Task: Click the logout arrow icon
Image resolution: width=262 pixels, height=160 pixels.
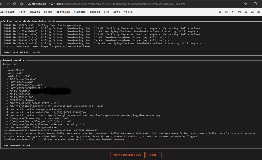Action: [x=227, y=12]
